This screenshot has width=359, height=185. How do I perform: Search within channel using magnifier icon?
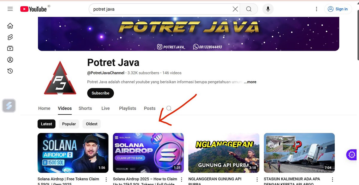169,108
